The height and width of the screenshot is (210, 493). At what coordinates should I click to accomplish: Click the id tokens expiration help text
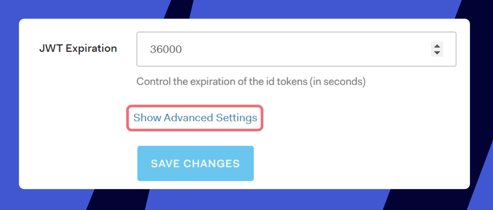coord(251,82)
